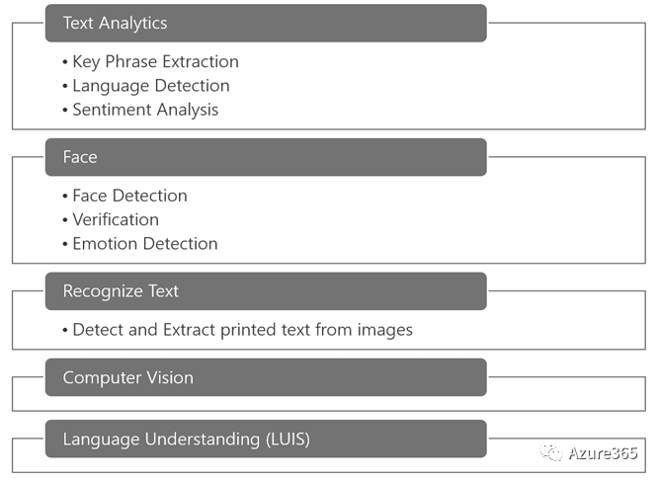This screenshot has height=480, width=659.
Task: Choose the Sentiment Analysis entry
Action: [145, 110]
